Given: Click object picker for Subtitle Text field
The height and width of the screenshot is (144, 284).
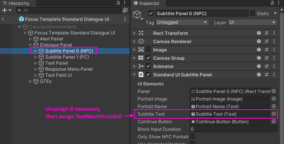Looking at the screenshot, I should 274,114.
